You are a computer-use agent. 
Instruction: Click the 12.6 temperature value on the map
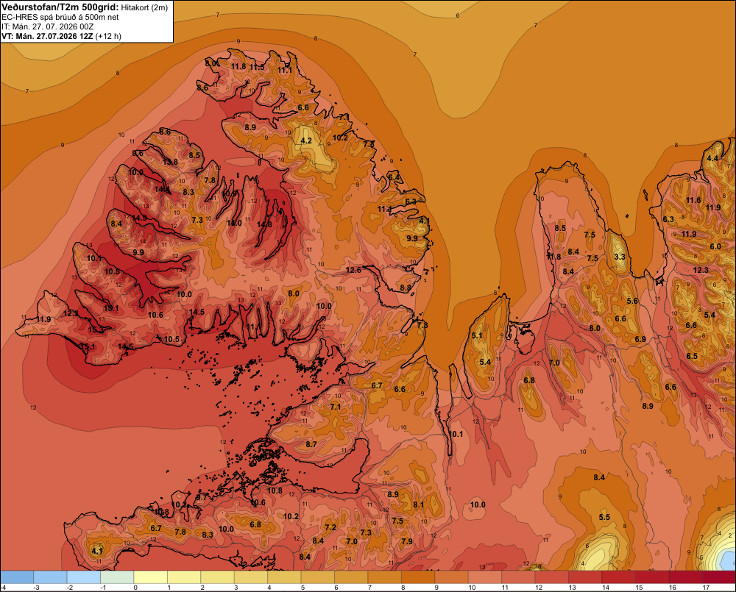pos(353,270)
